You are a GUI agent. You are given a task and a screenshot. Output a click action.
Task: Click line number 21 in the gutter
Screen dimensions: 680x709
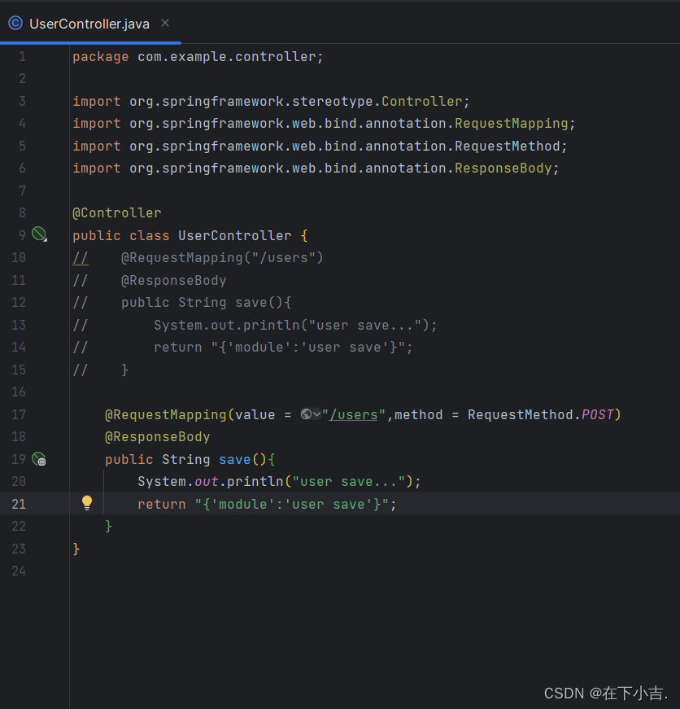(x=19, y=504)
